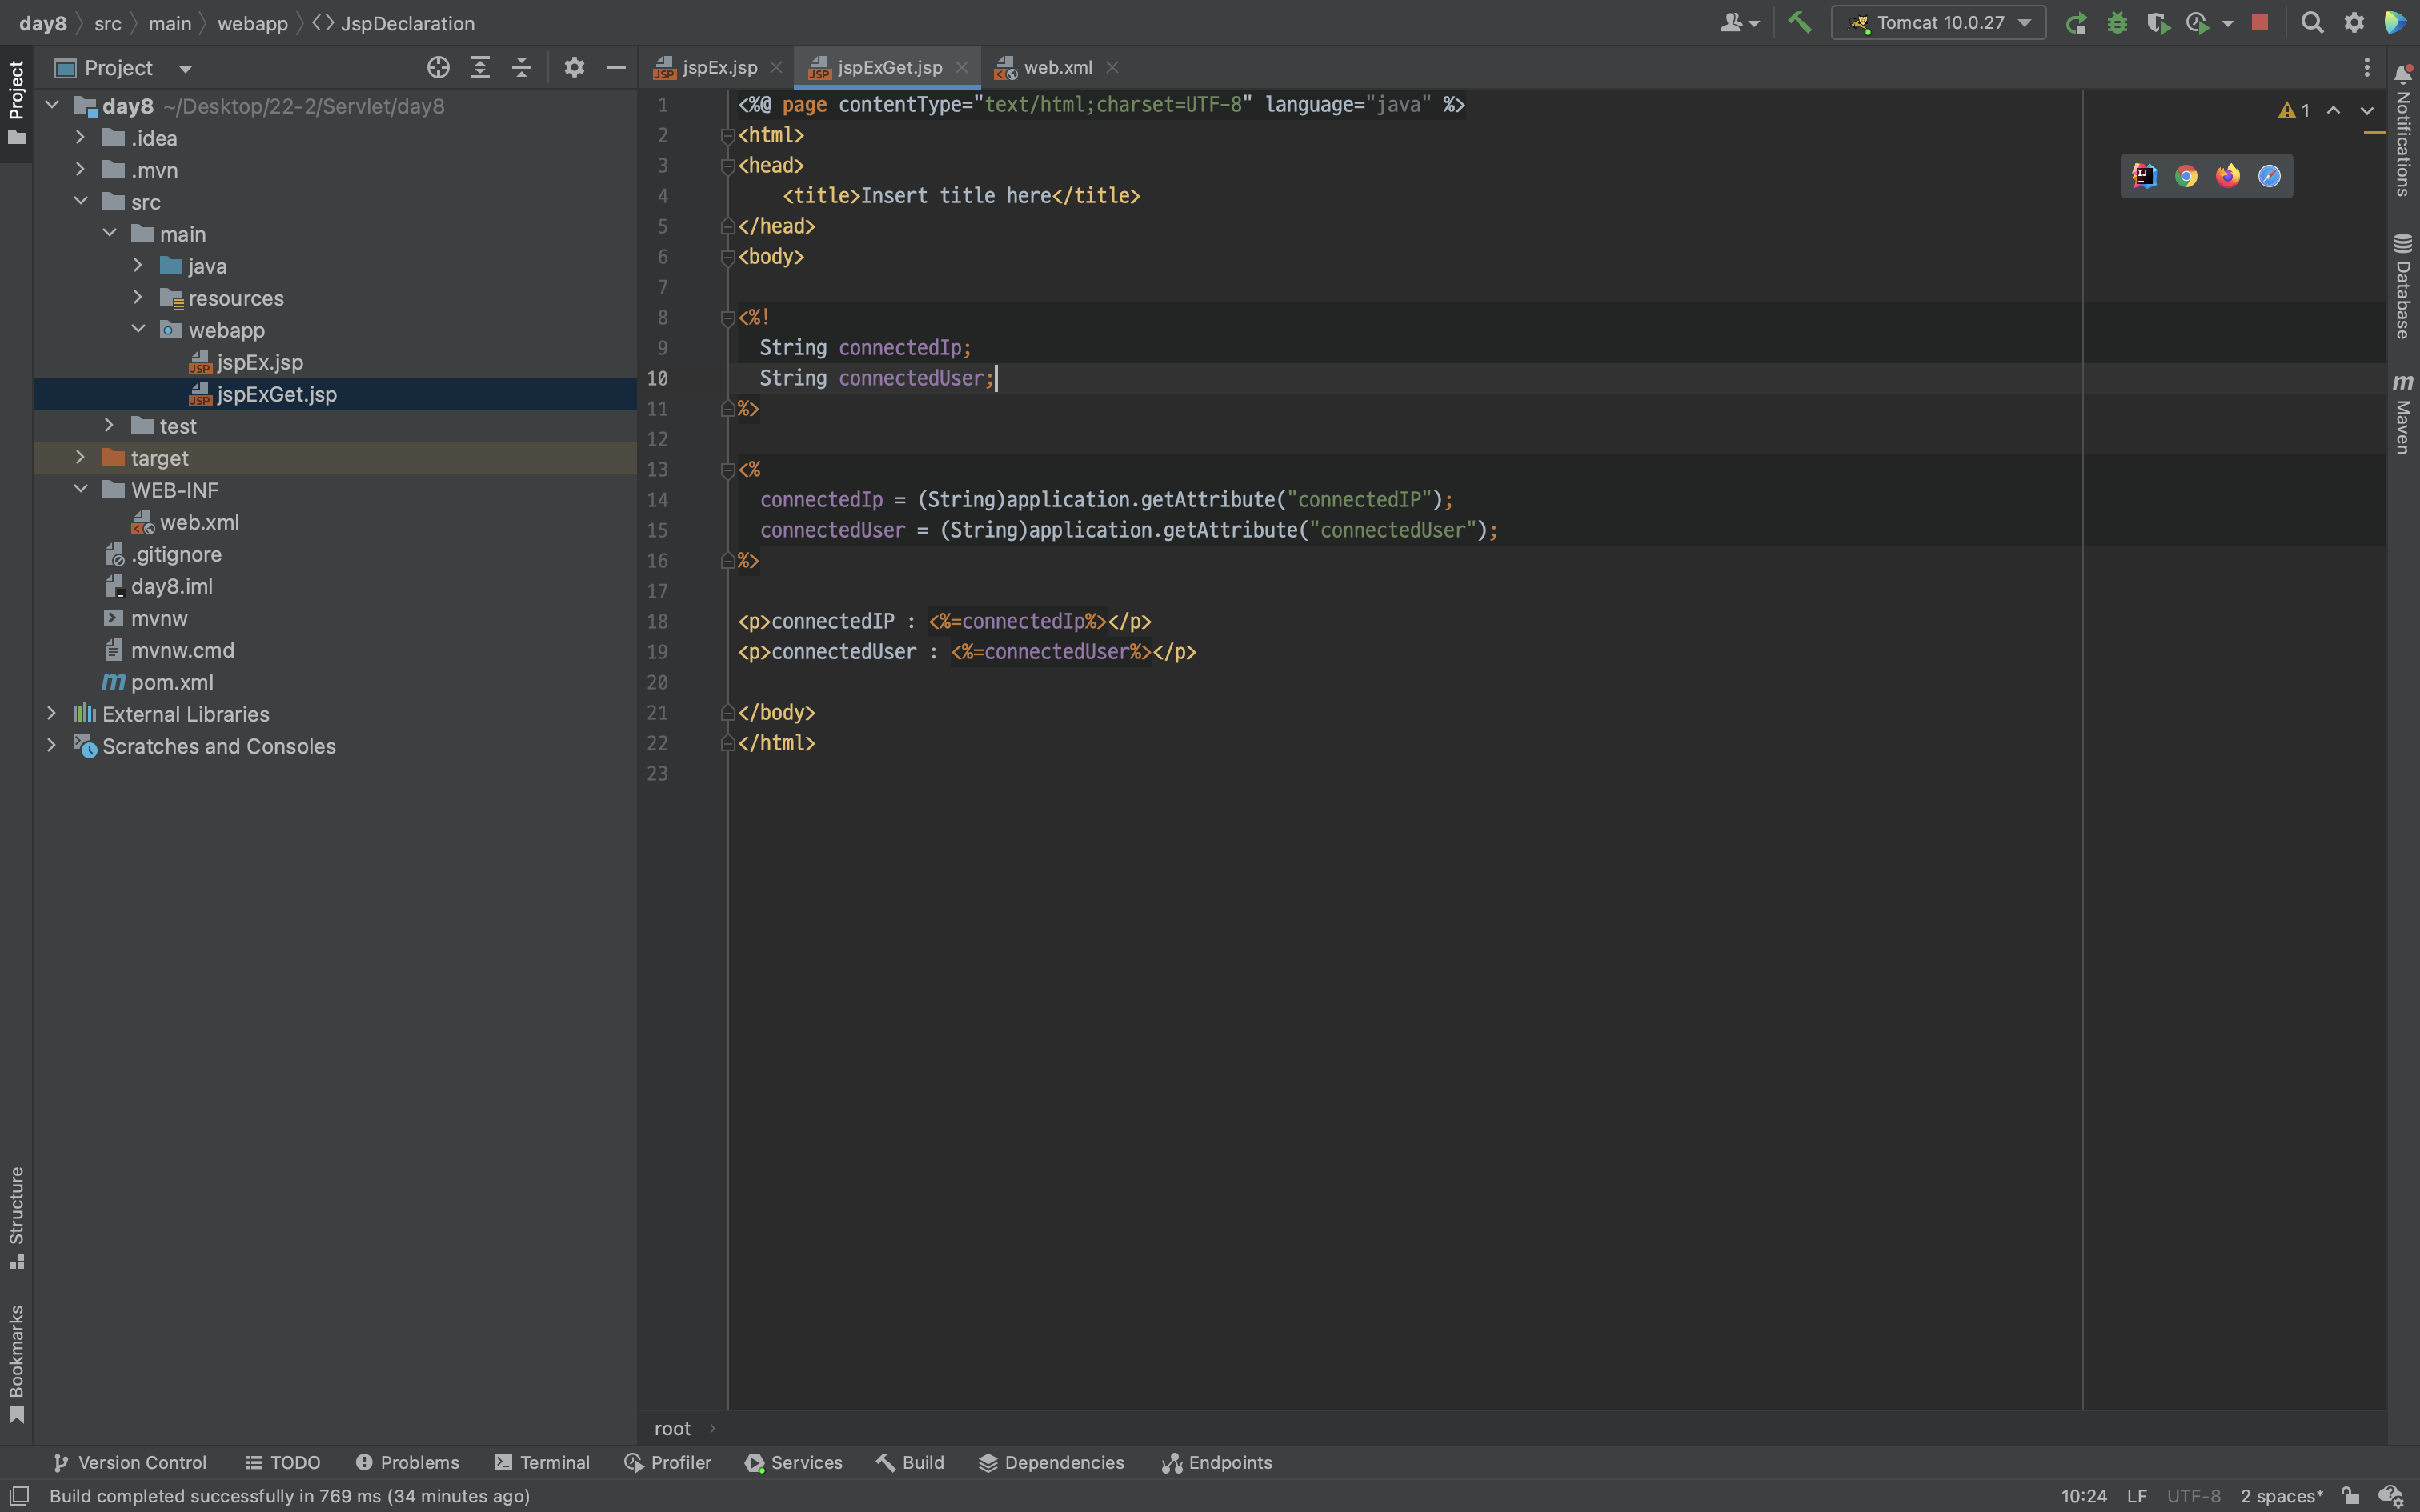Toggle the Maven side panel
The image size is (2420, 1512).
click(2402, 414)
